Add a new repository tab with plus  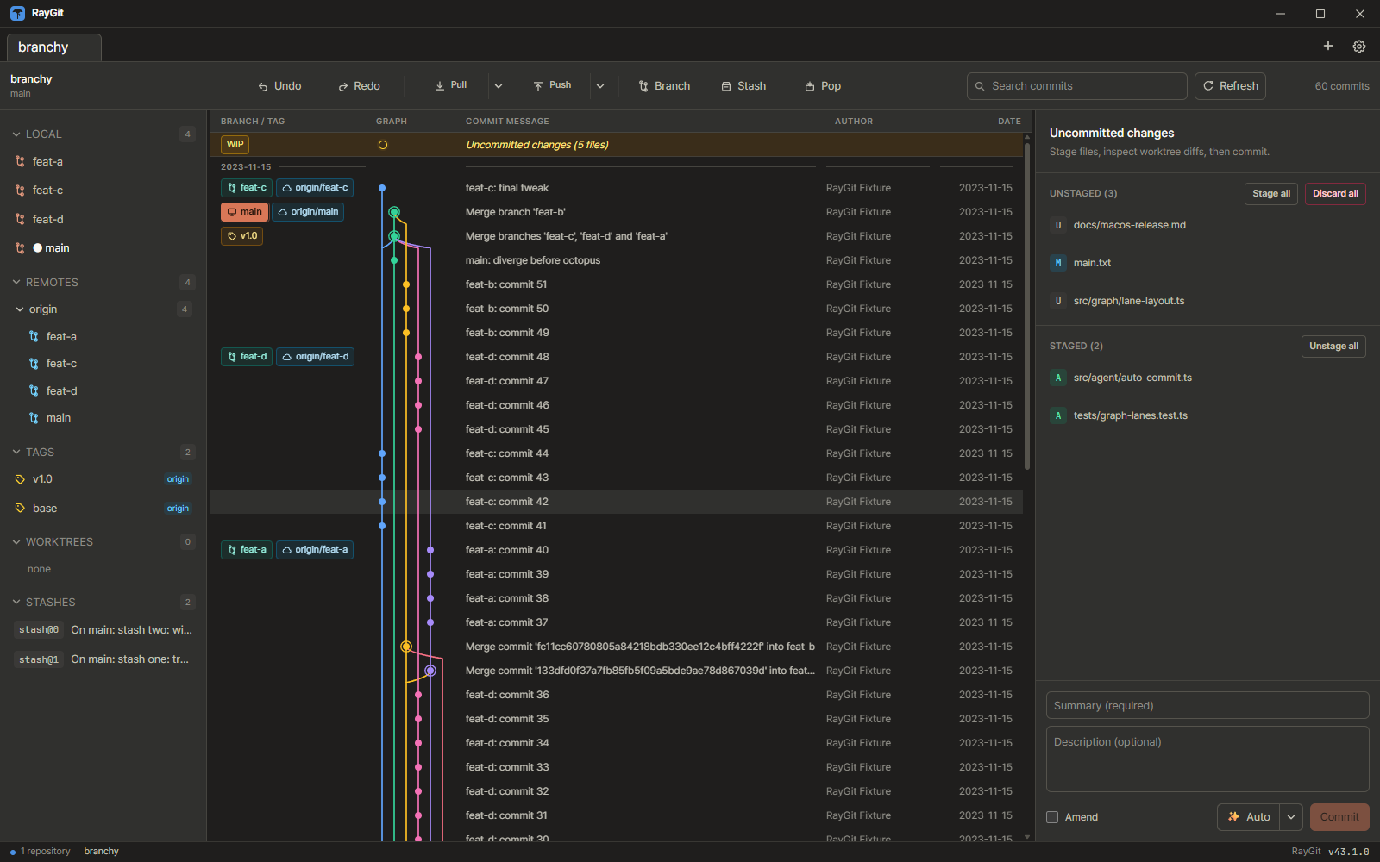click(x=1328, y=47)
